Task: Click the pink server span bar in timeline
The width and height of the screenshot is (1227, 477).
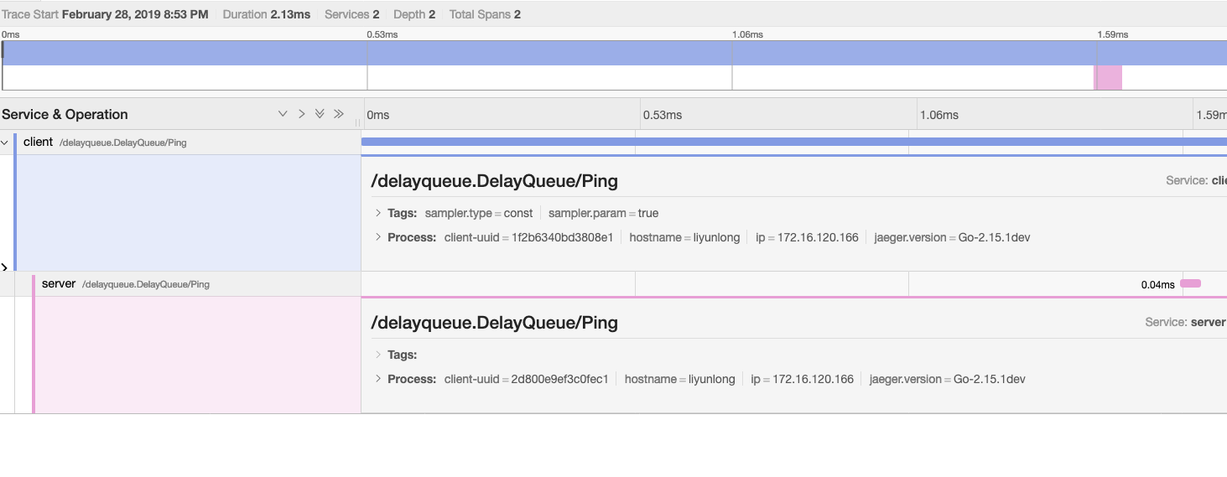Action: [x=1190, y=283]
